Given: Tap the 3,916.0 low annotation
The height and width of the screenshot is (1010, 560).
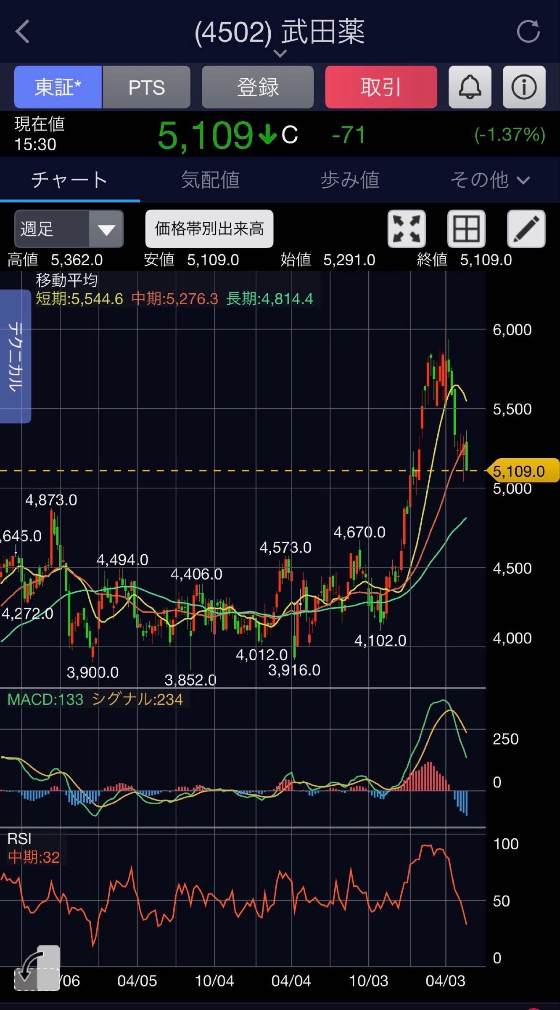Looking at the screenshot, I should pyautogui.click(x=294, y=670).
